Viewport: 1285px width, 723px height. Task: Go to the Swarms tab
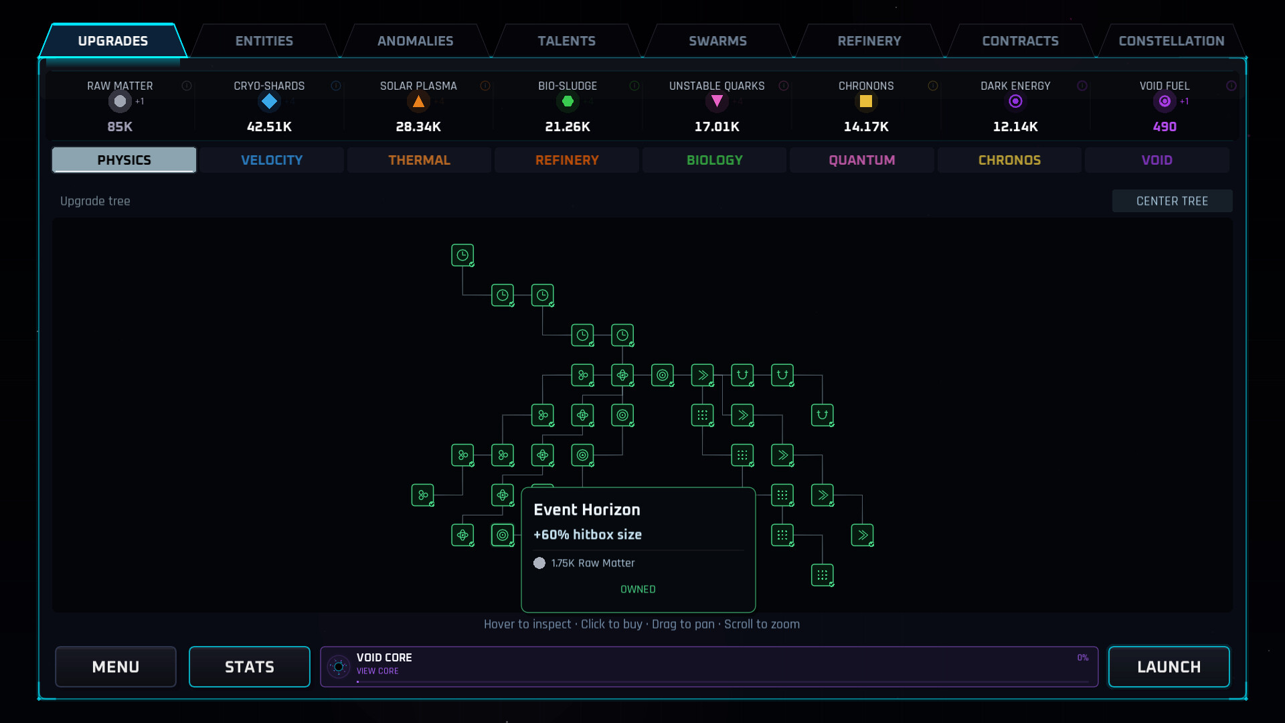pyautogui.click(x=718, y=41)
